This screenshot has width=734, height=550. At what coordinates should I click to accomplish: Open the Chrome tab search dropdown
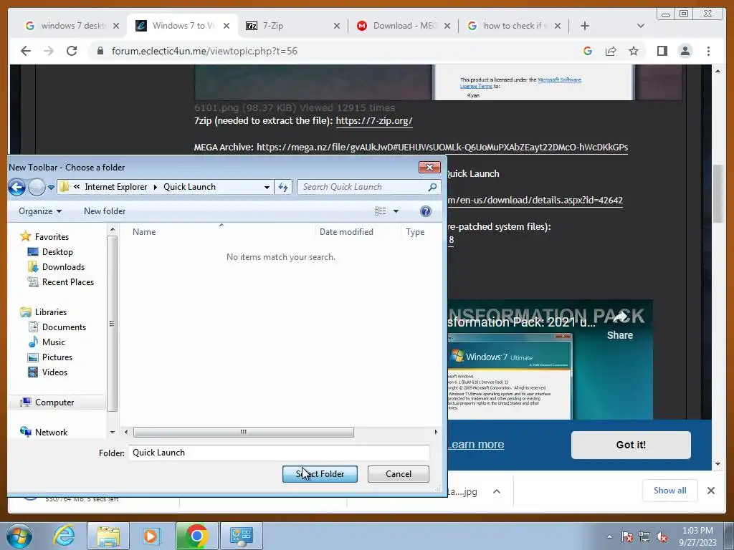click(641, 26)
